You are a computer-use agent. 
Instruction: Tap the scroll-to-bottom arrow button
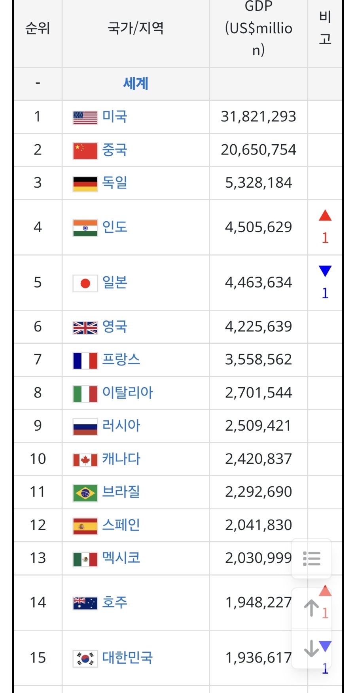[x=311, y=648]
